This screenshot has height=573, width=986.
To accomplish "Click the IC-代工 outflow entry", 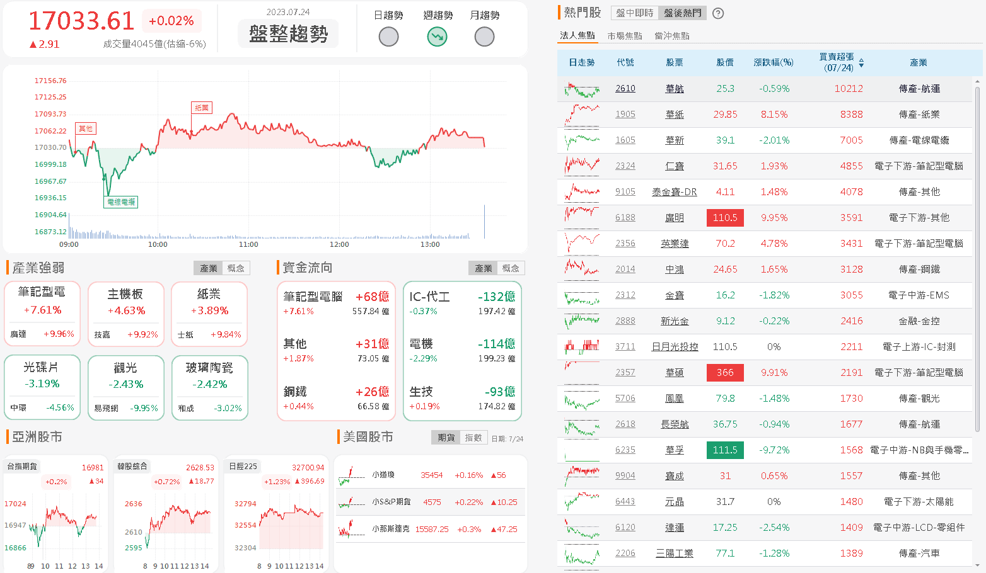I will point(462,303).
